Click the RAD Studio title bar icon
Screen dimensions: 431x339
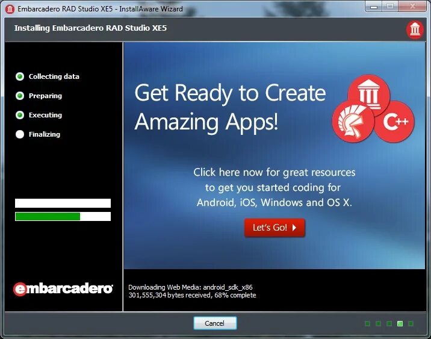(x=10, y=9)
